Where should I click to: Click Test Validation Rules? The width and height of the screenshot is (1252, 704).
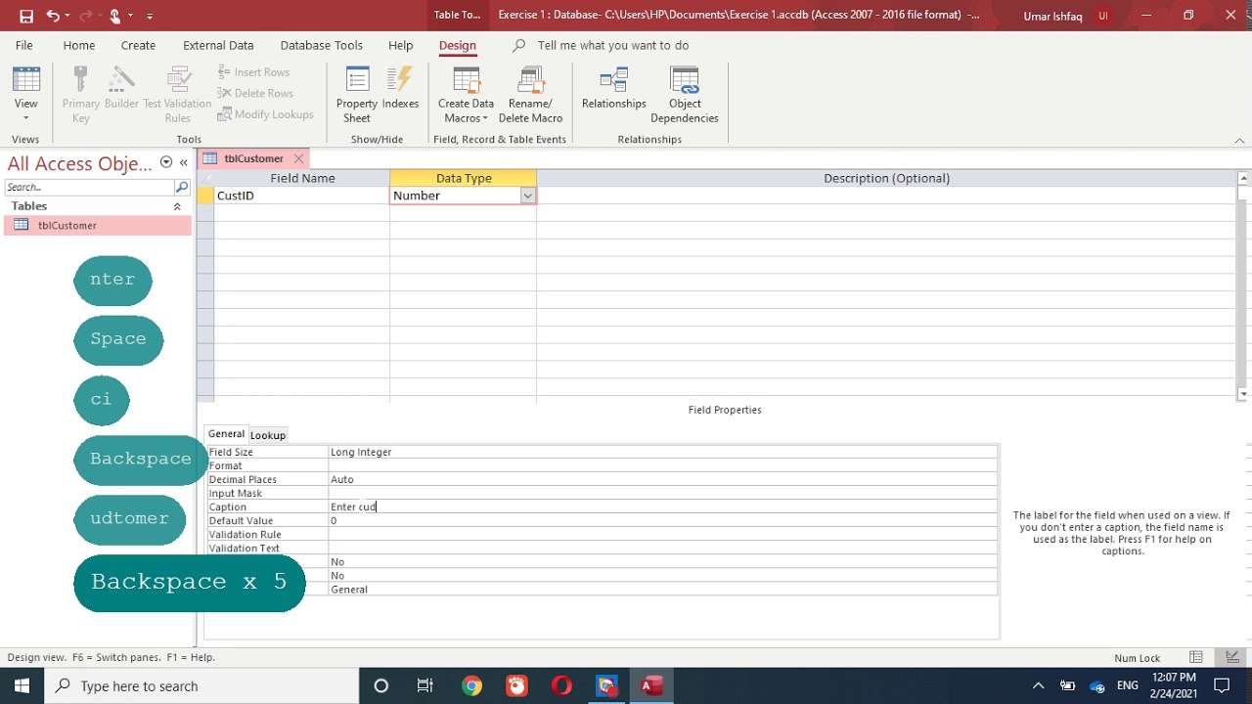(x=177, y=95)
